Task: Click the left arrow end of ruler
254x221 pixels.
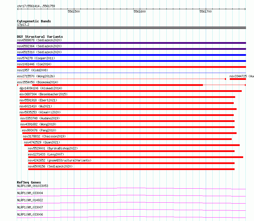Action: coord(18,9)
